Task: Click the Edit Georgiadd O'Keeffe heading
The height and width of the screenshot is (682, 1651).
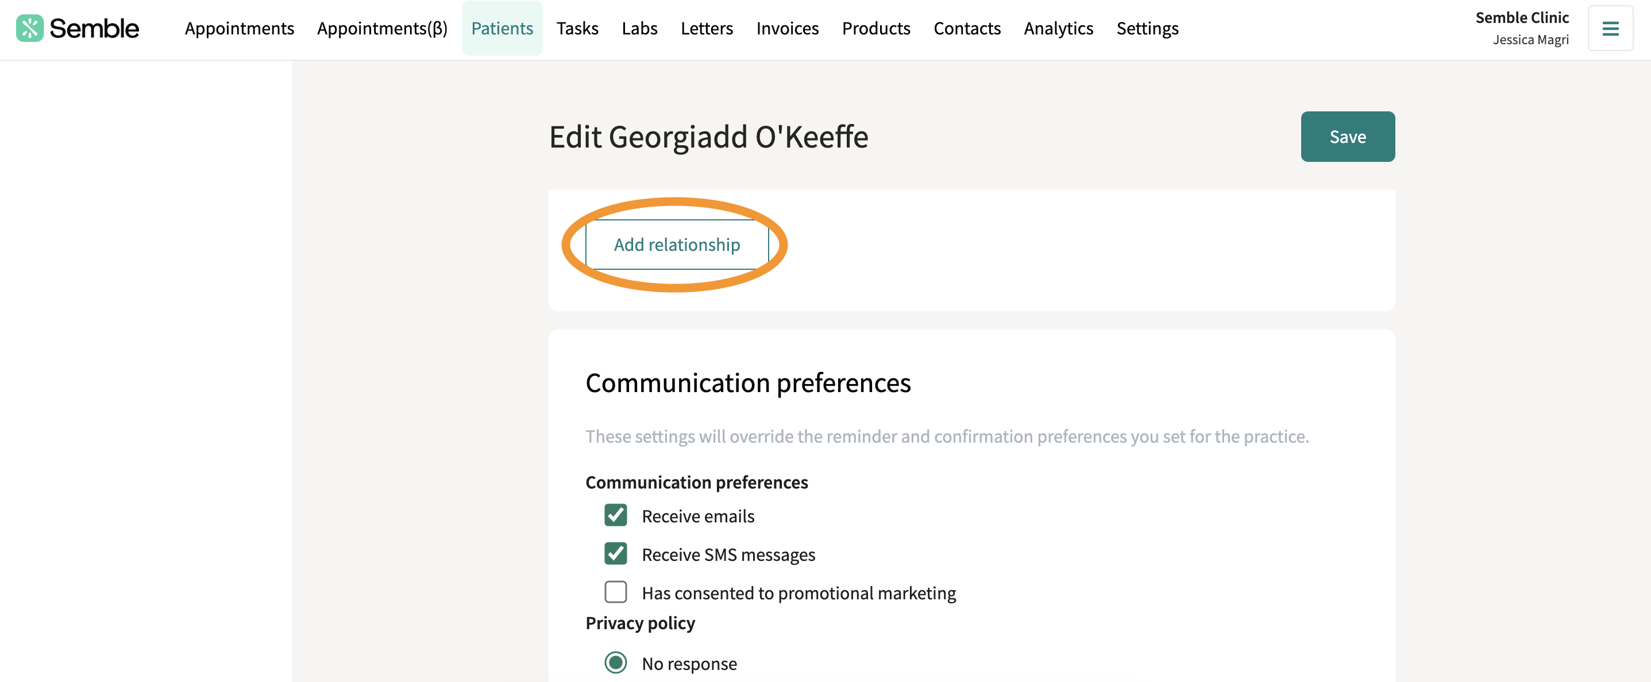Action: (x=708, y=137)
